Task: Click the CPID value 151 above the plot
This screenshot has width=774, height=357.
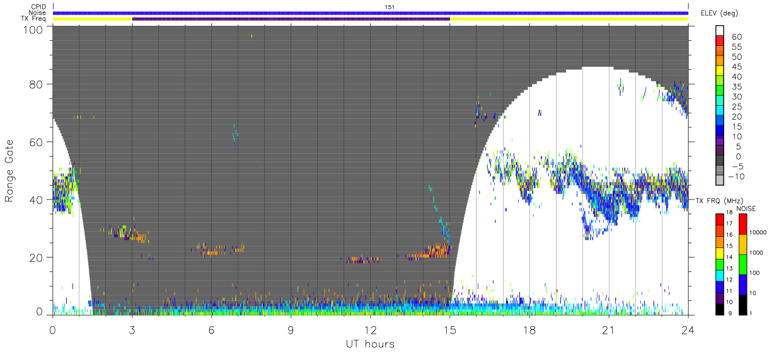Action: pos(390,7)
